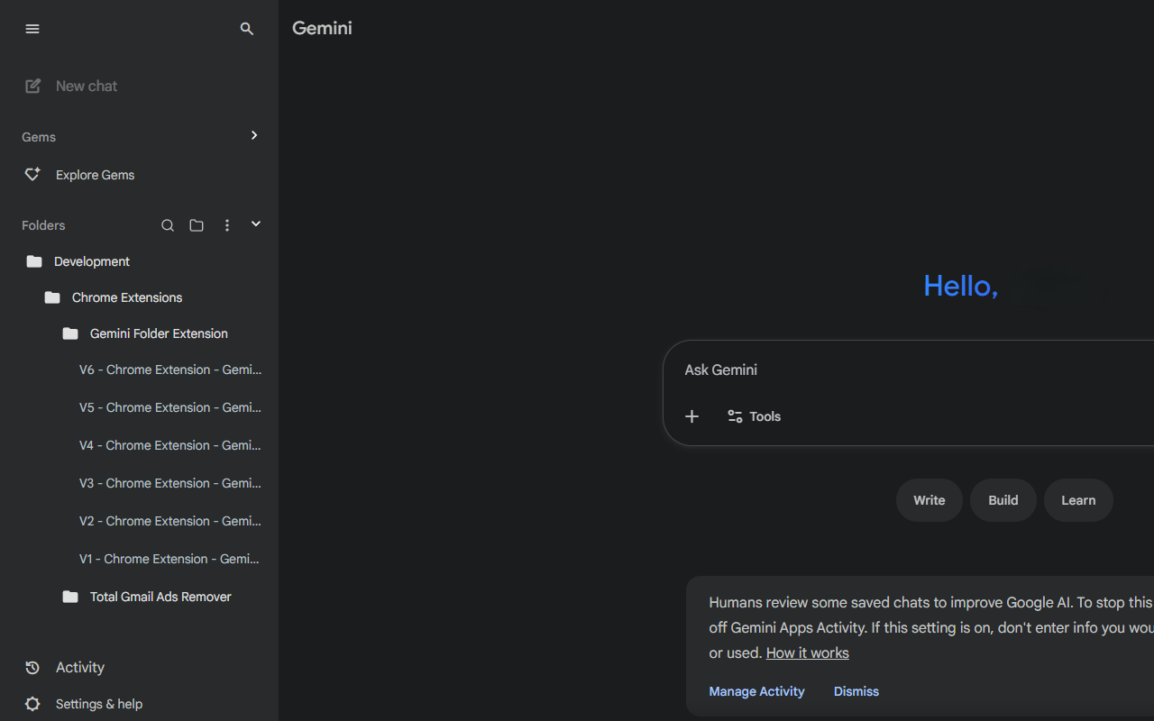The image size is (1154, 721).
Task: Dismiss the activity notice
Action: click(856, 691)
